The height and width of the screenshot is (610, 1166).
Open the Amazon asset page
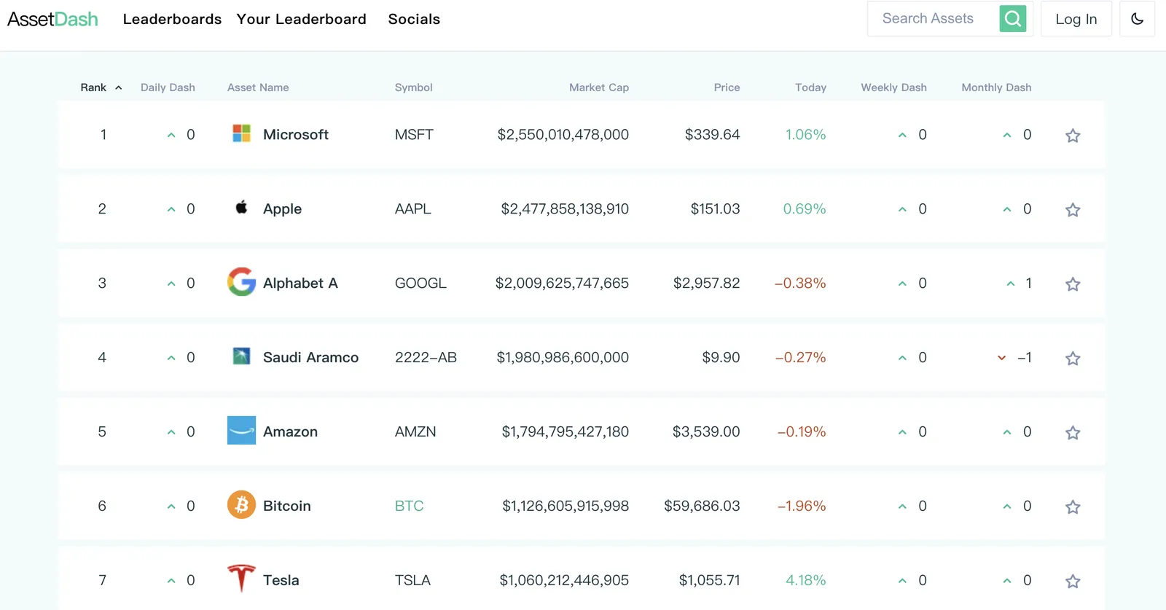point(290,432)
